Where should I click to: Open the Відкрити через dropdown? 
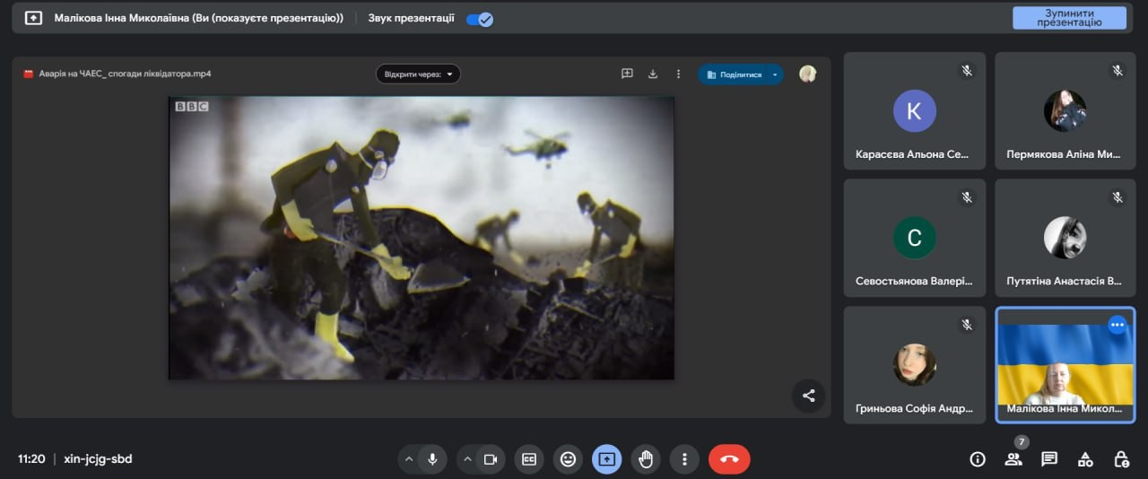click(418, 74)
